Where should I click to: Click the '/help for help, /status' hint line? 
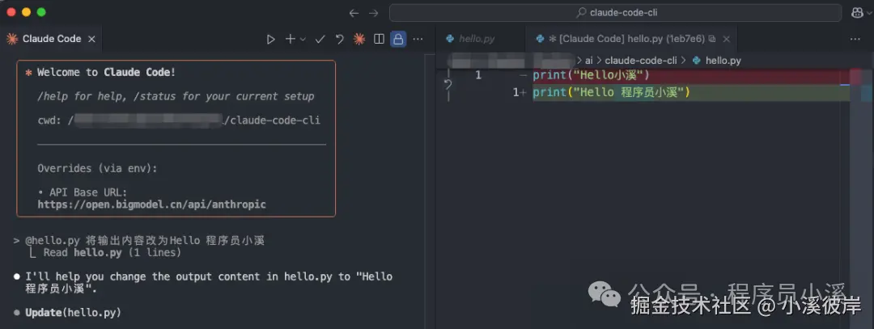tap(176, 96)
